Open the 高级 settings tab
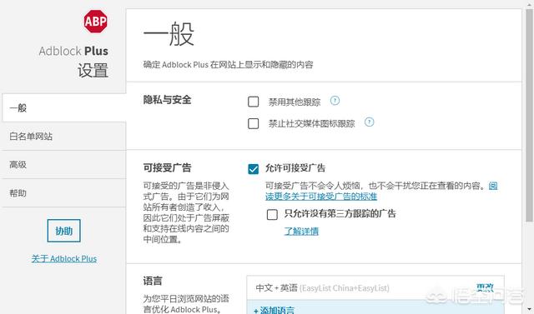 point(64,165)
